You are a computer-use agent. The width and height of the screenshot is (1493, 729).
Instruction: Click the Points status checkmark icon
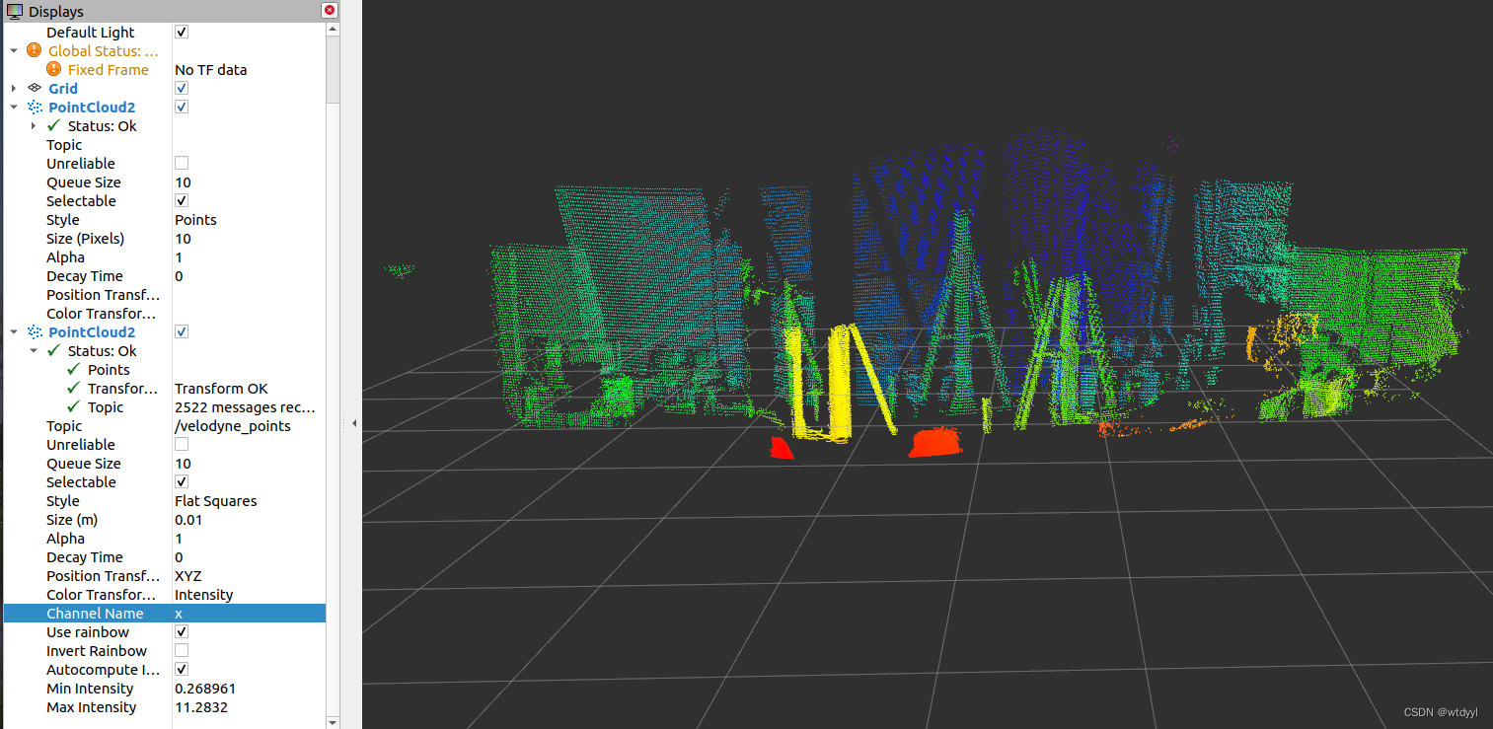[x=74, y=369]
